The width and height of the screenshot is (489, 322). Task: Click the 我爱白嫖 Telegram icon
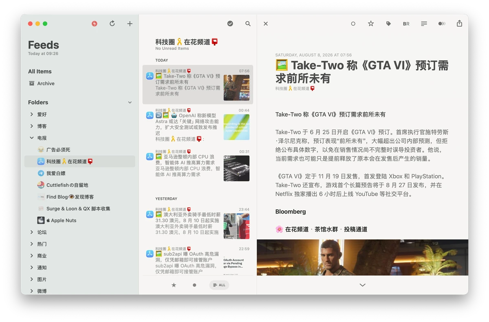point(41,173)
